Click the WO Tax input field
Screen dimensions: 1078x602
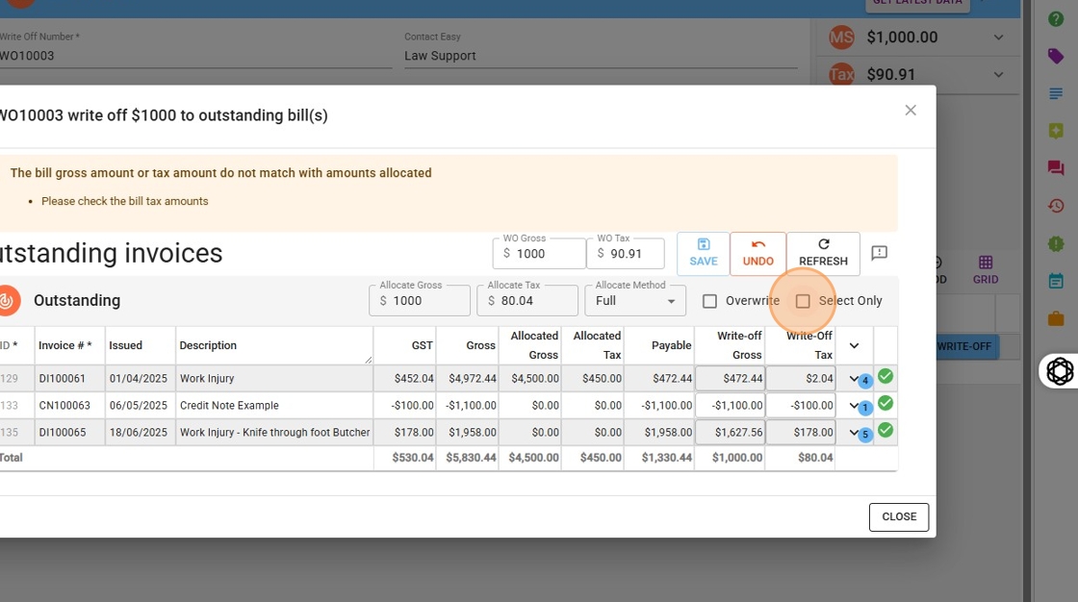(626, 253)
